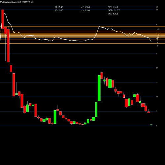Click the low value L: 2.20
Screen dimensions: 165x165
[85, 11]
